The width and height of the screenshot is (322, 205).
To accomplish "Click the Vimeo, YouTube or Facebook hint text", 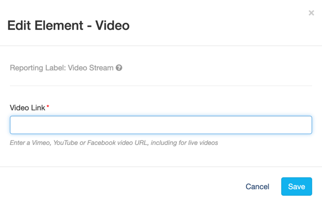I will 114,143.
